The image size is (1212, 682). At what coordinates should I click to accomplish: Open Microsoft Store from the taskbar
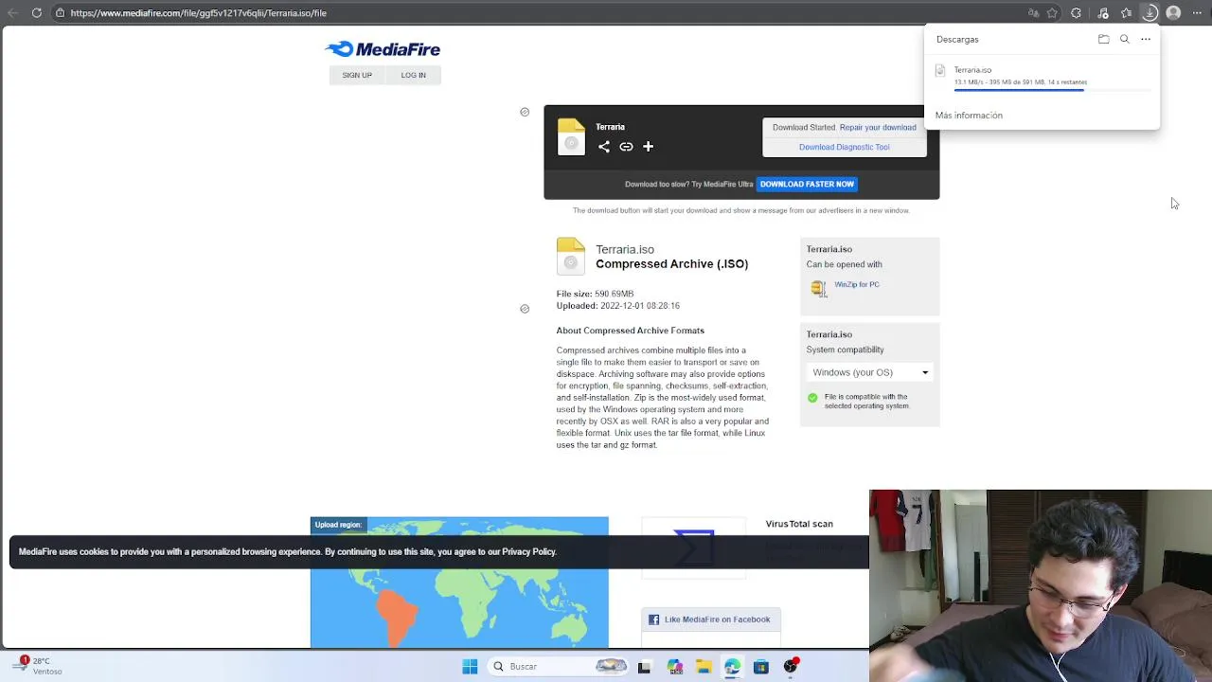[760, 667]
